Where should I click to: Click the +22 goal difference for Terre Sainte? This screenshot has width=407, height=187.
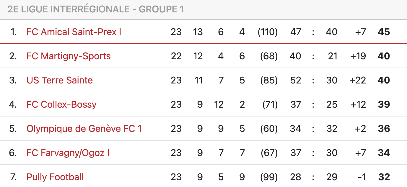click(358, 80)
